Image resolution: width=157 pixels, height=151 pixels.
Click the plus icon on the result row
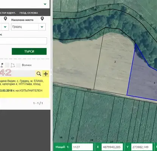point(46,74)
